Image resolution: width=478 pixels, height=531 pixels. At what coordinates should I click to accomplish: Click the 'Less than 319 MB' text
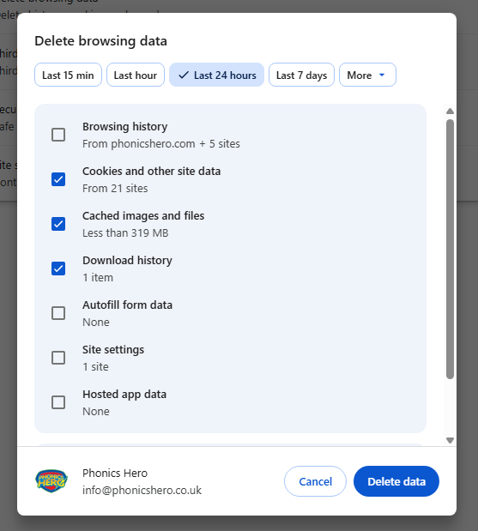125,233
